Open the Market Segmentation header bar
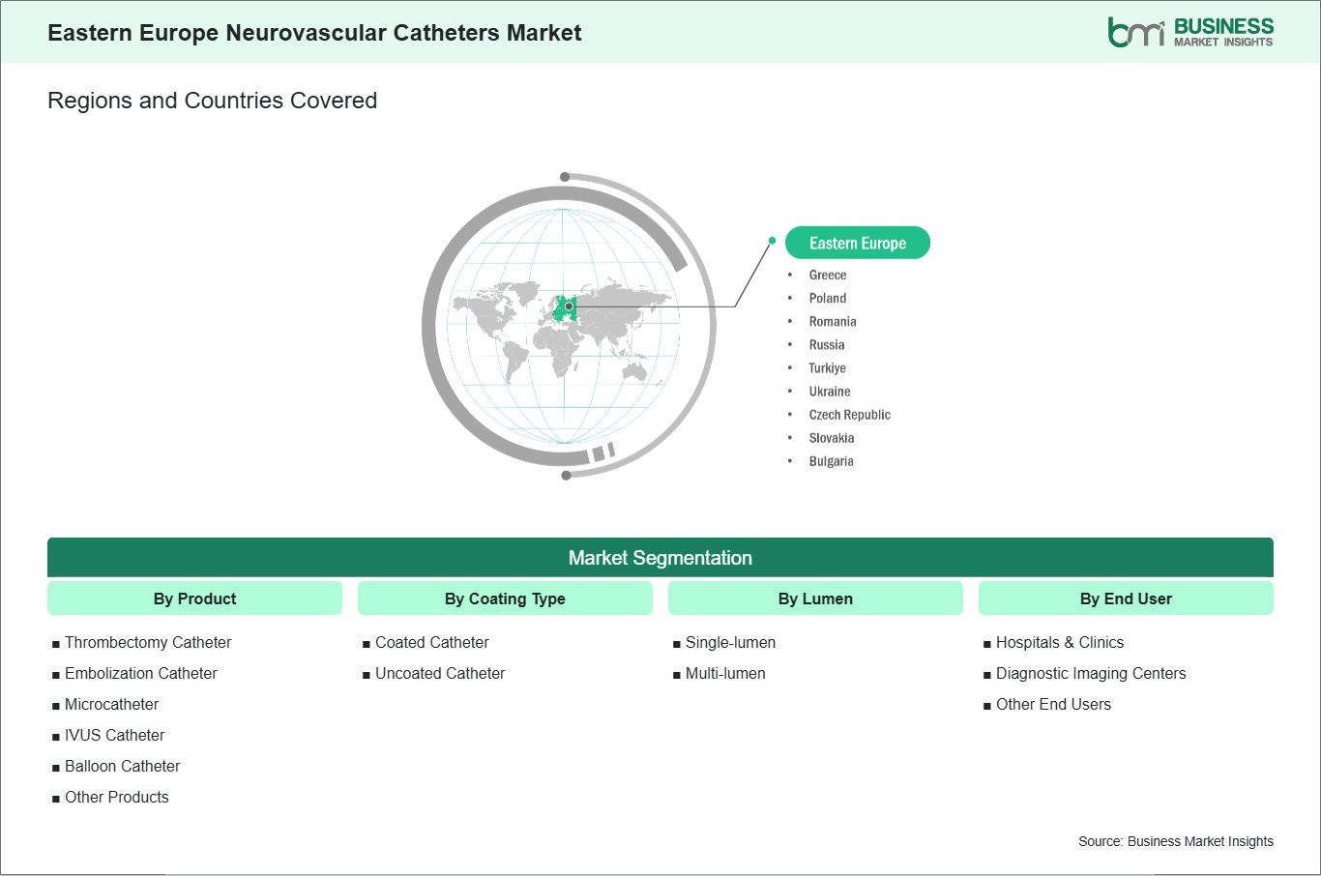The width and height of the screenshot is (1321, 876). point(660,558)
